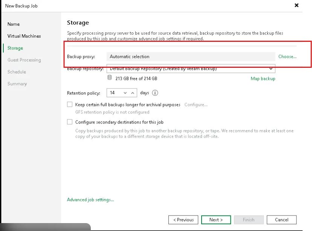This screenshot has height=231, width=312.
Task: Jump to the Schedule step
Action: coord(17,72)
